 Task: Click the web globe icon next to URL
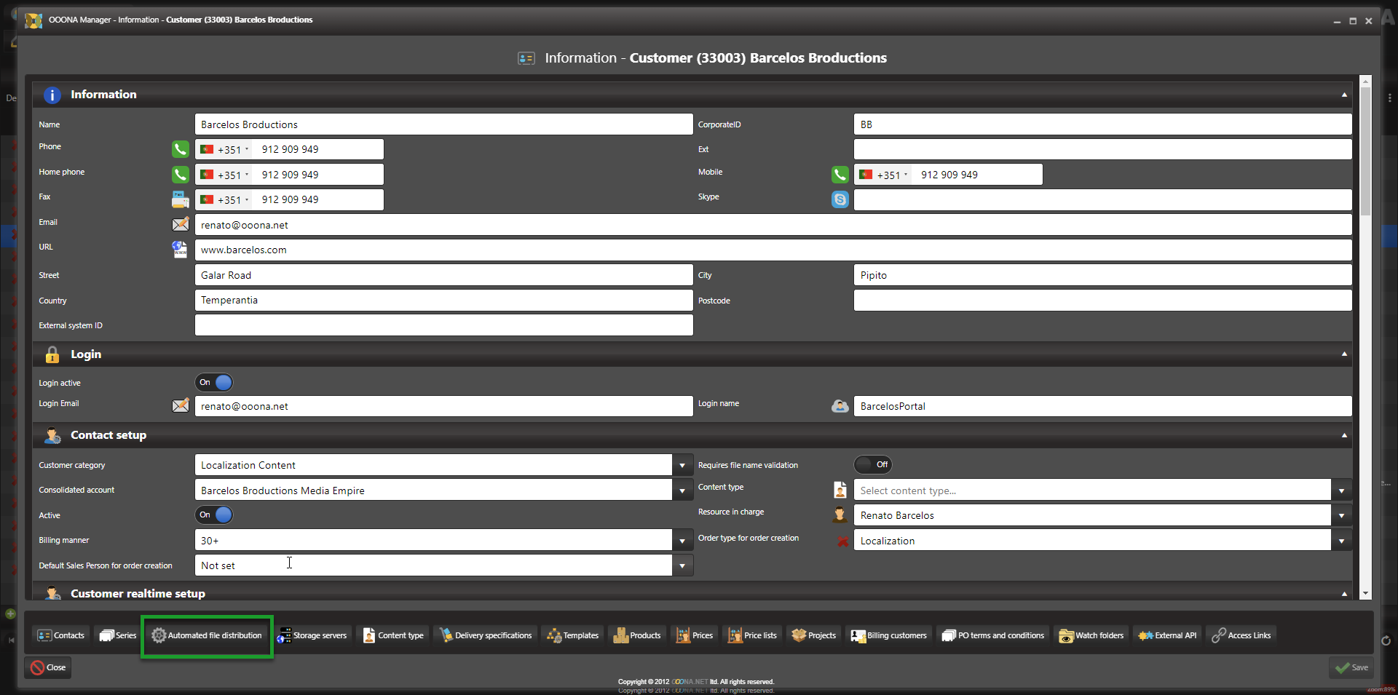tap(180, 250)
